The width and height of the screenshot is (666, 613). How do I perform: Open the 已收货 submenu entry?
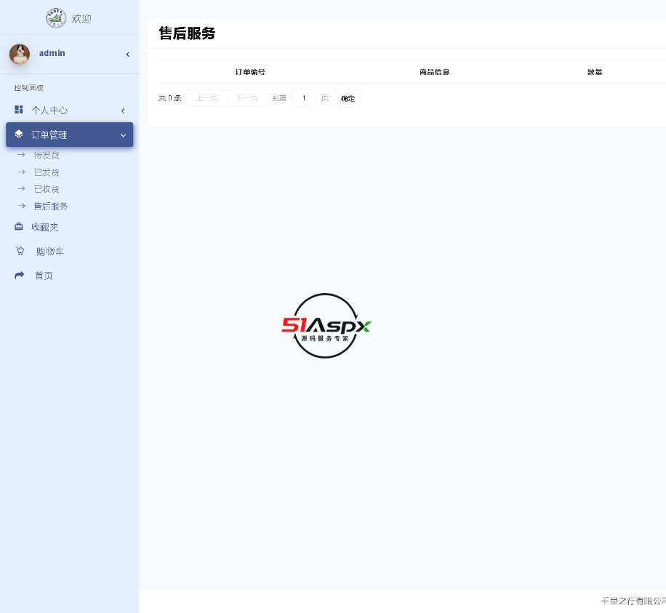point(47,189)
